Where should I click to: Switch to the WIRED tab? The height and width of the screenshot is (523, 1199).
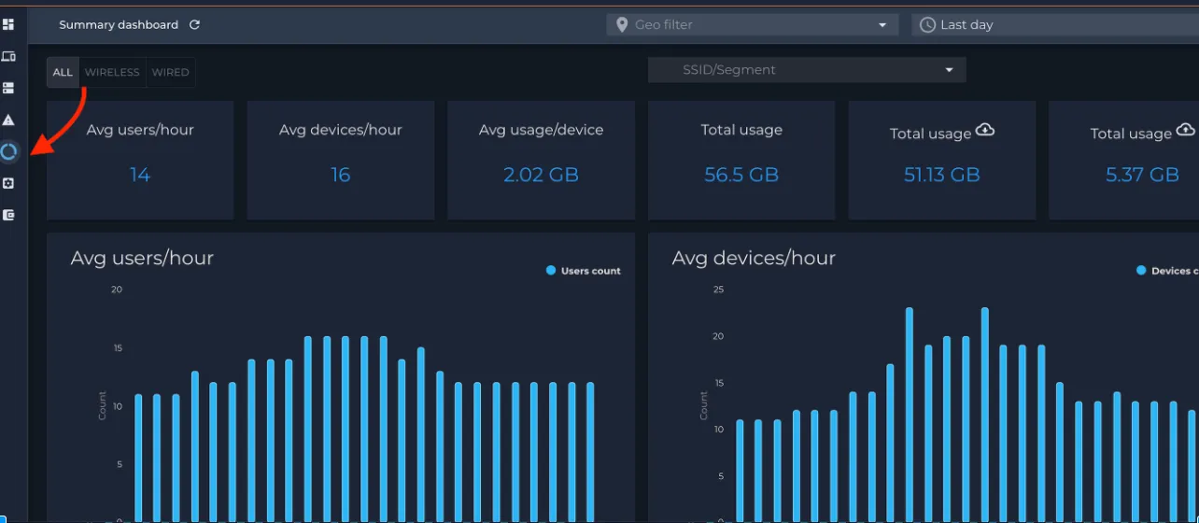170,73
